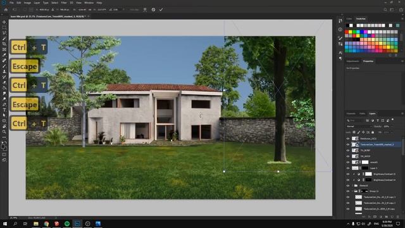Click the Windows Start button
Image resolution: width=405 pixels, height=228 pixels.
[5, 224]
